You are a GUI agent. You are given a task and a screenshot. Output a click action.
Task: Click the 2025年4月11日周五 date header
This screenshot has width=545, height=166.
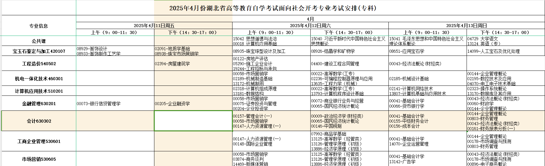click(x=154, y=26)
